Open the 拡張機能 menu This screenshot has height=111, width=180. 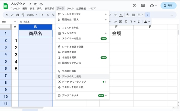[81, 8]
